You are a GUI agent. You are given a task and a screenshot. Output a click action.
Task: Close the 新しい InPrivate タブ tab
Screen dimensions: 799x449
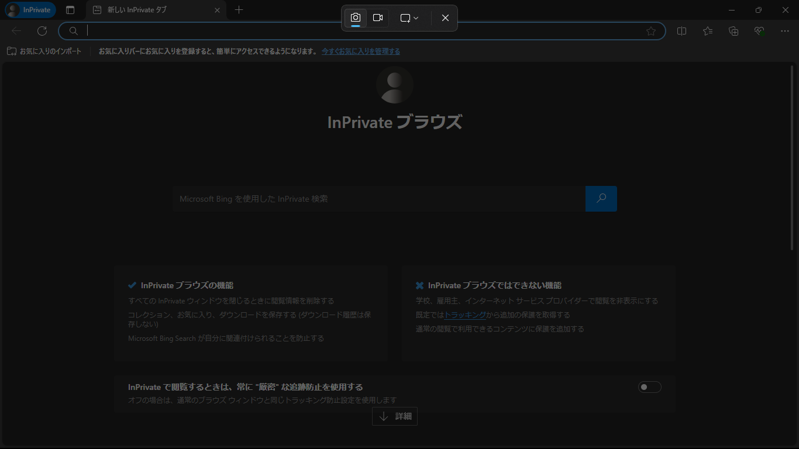click(x=217, y=10)
